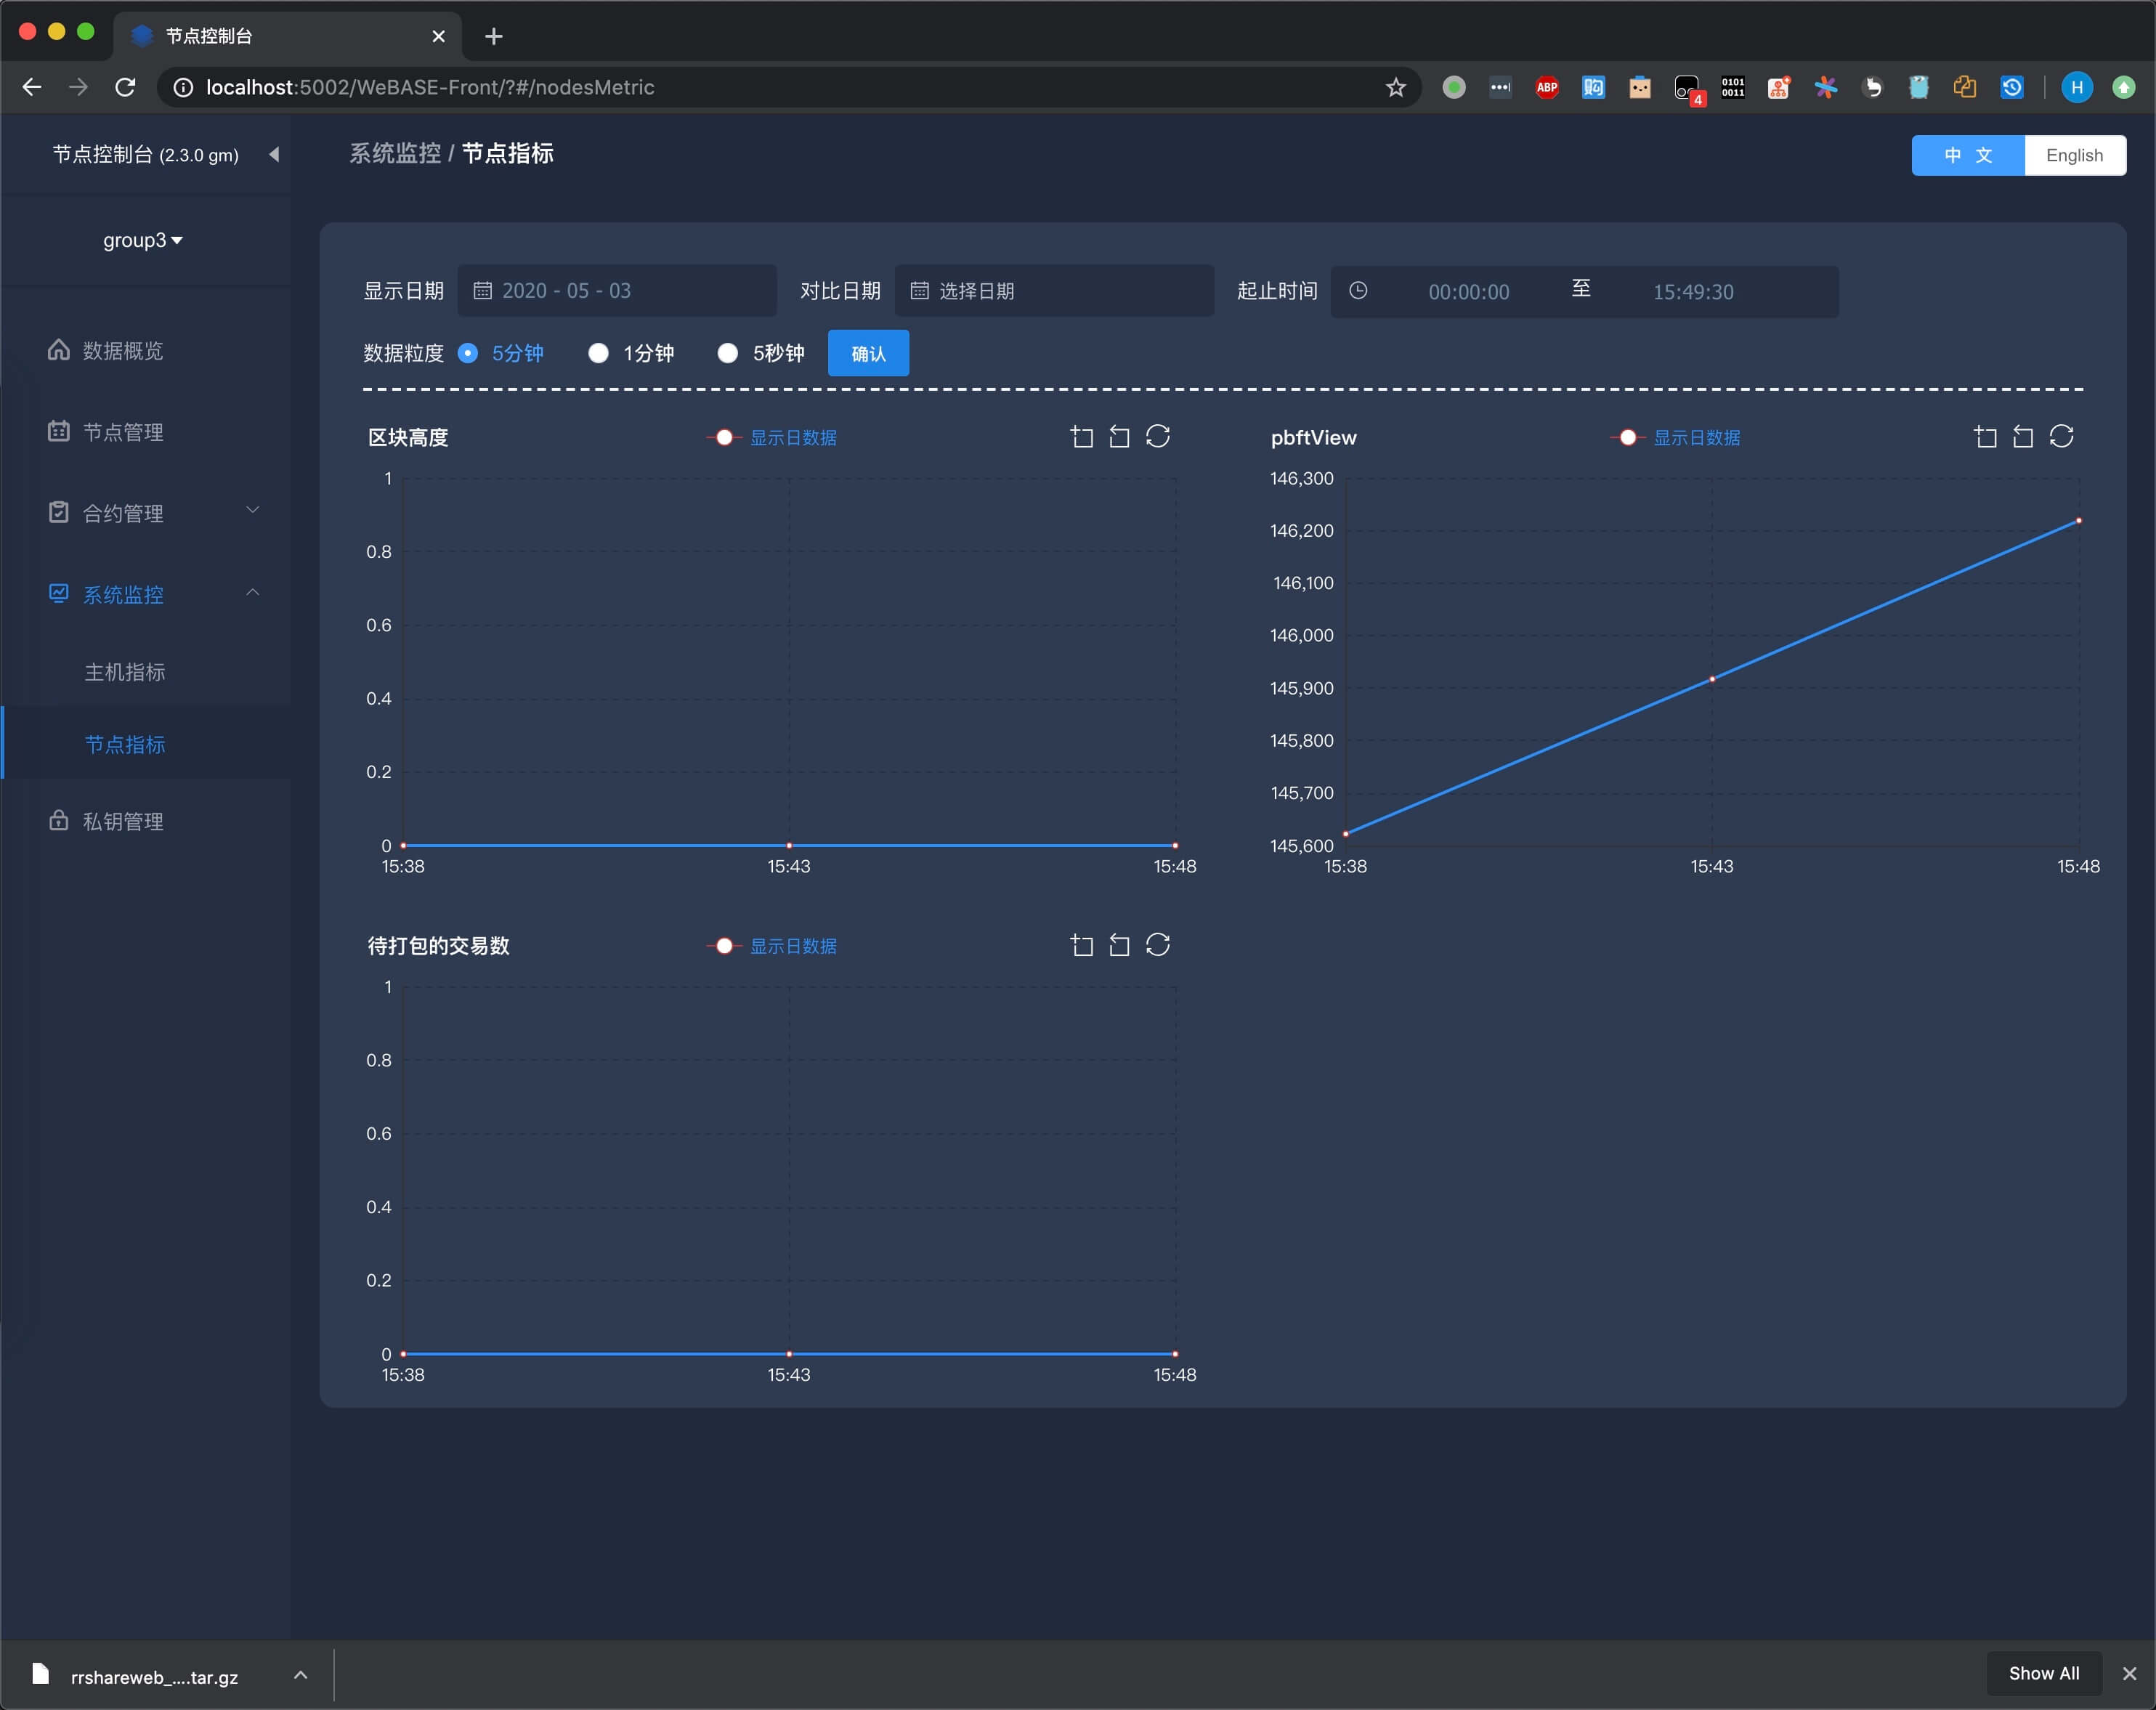Click 系统监控 sidebar menu label
The image size is (2156, 1710).
pos(123,594)
